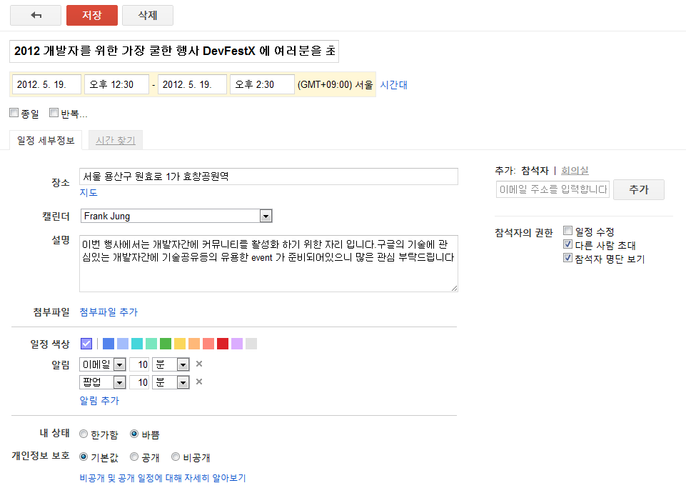This screenshot has height=493, width=686.
Task: Click the 첨부파일 추가 link
Action: pos(109,312)
